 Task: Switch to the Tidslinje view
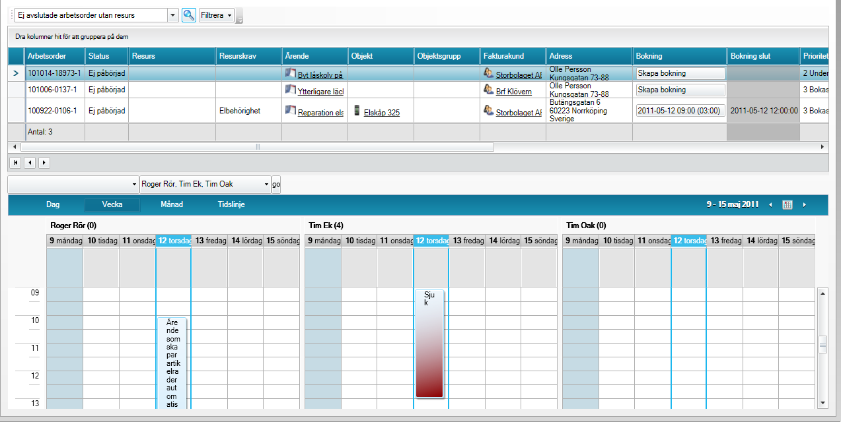[x=231, y=204]
